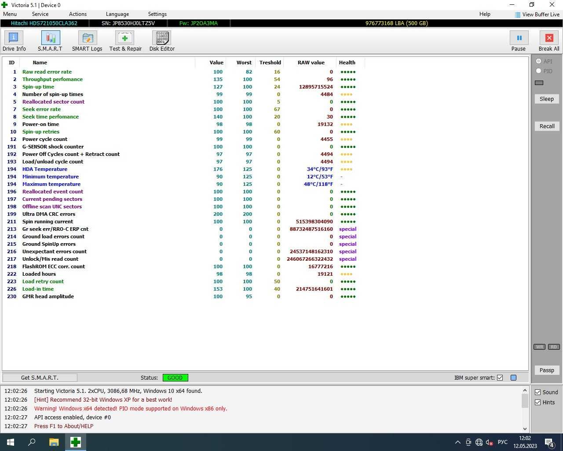Open the Service menu
This screenshot has width=563, height=451.
pyautogui.click(x=40, y=14)
